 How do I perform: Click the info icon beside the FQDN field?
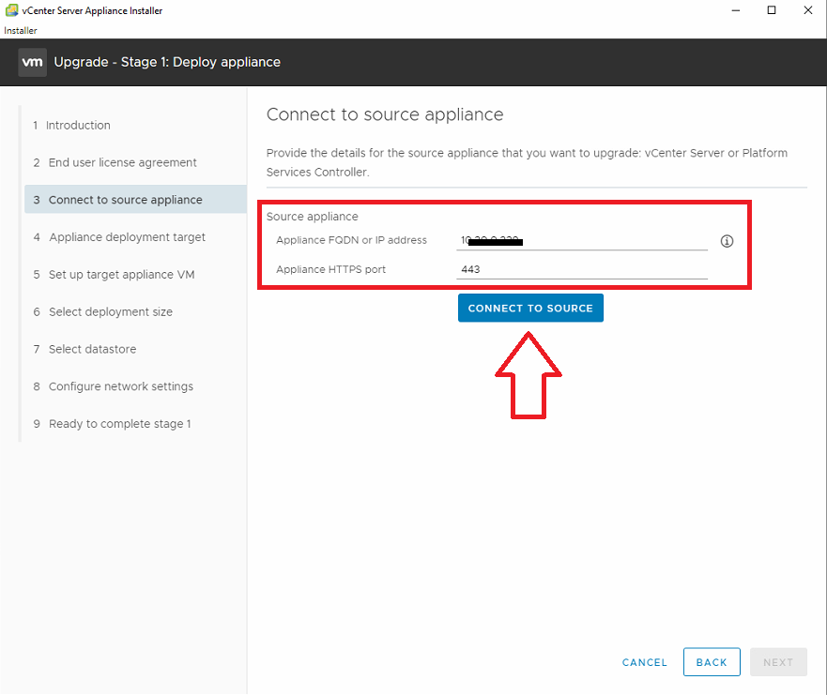(727, 241)
